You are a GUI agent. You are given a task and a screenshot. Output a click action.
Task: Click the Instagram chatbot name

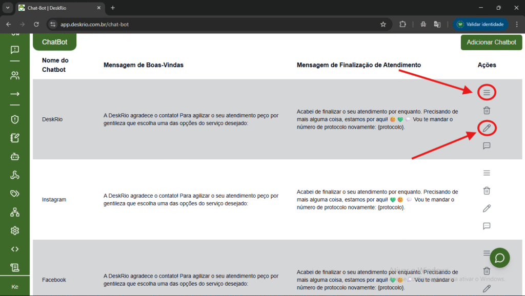pyautogui.click(x=54, y=200)
